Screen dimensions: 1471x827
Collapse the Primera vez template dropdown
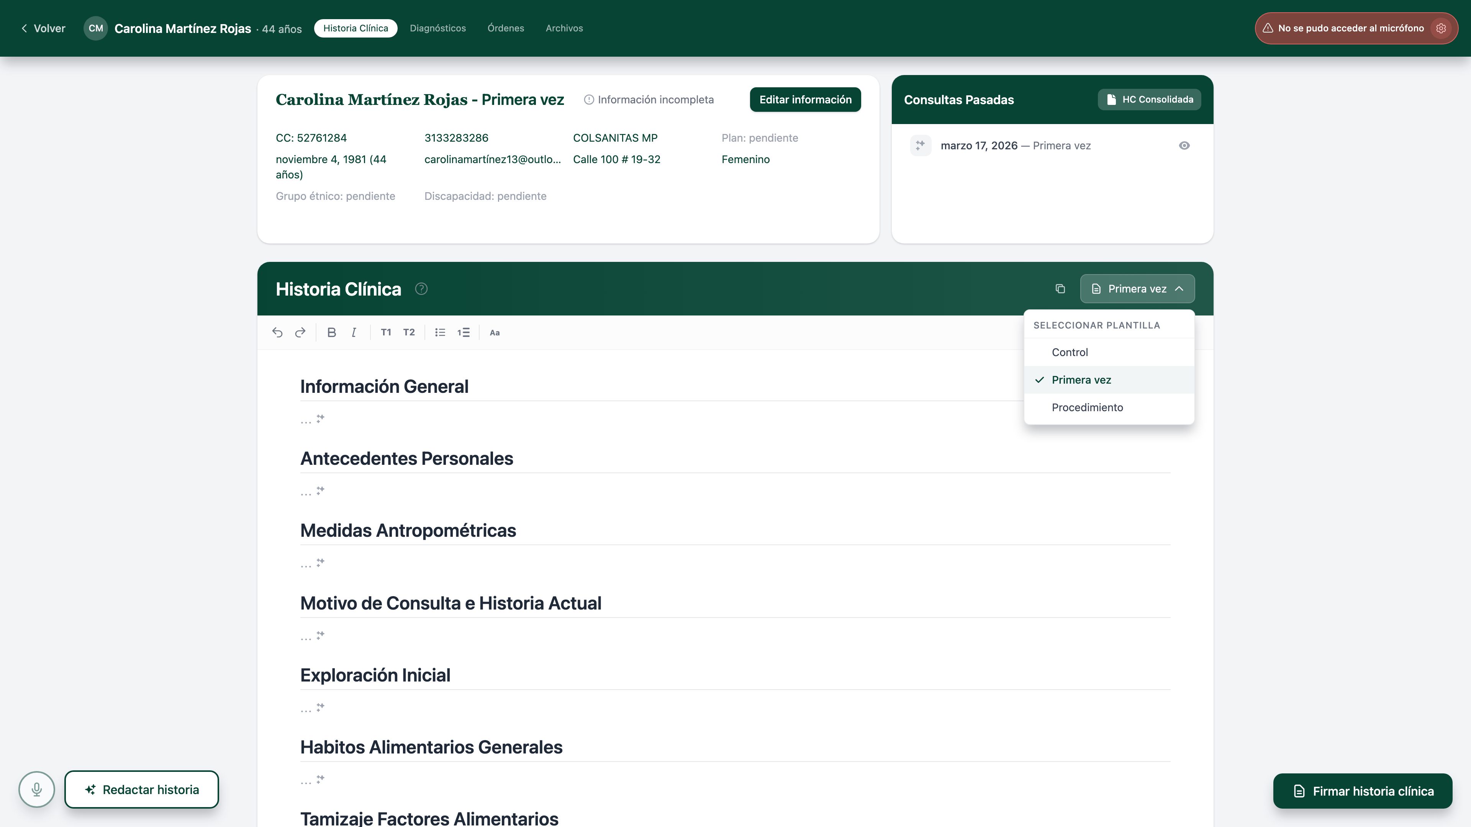(x=1137, y=289)
